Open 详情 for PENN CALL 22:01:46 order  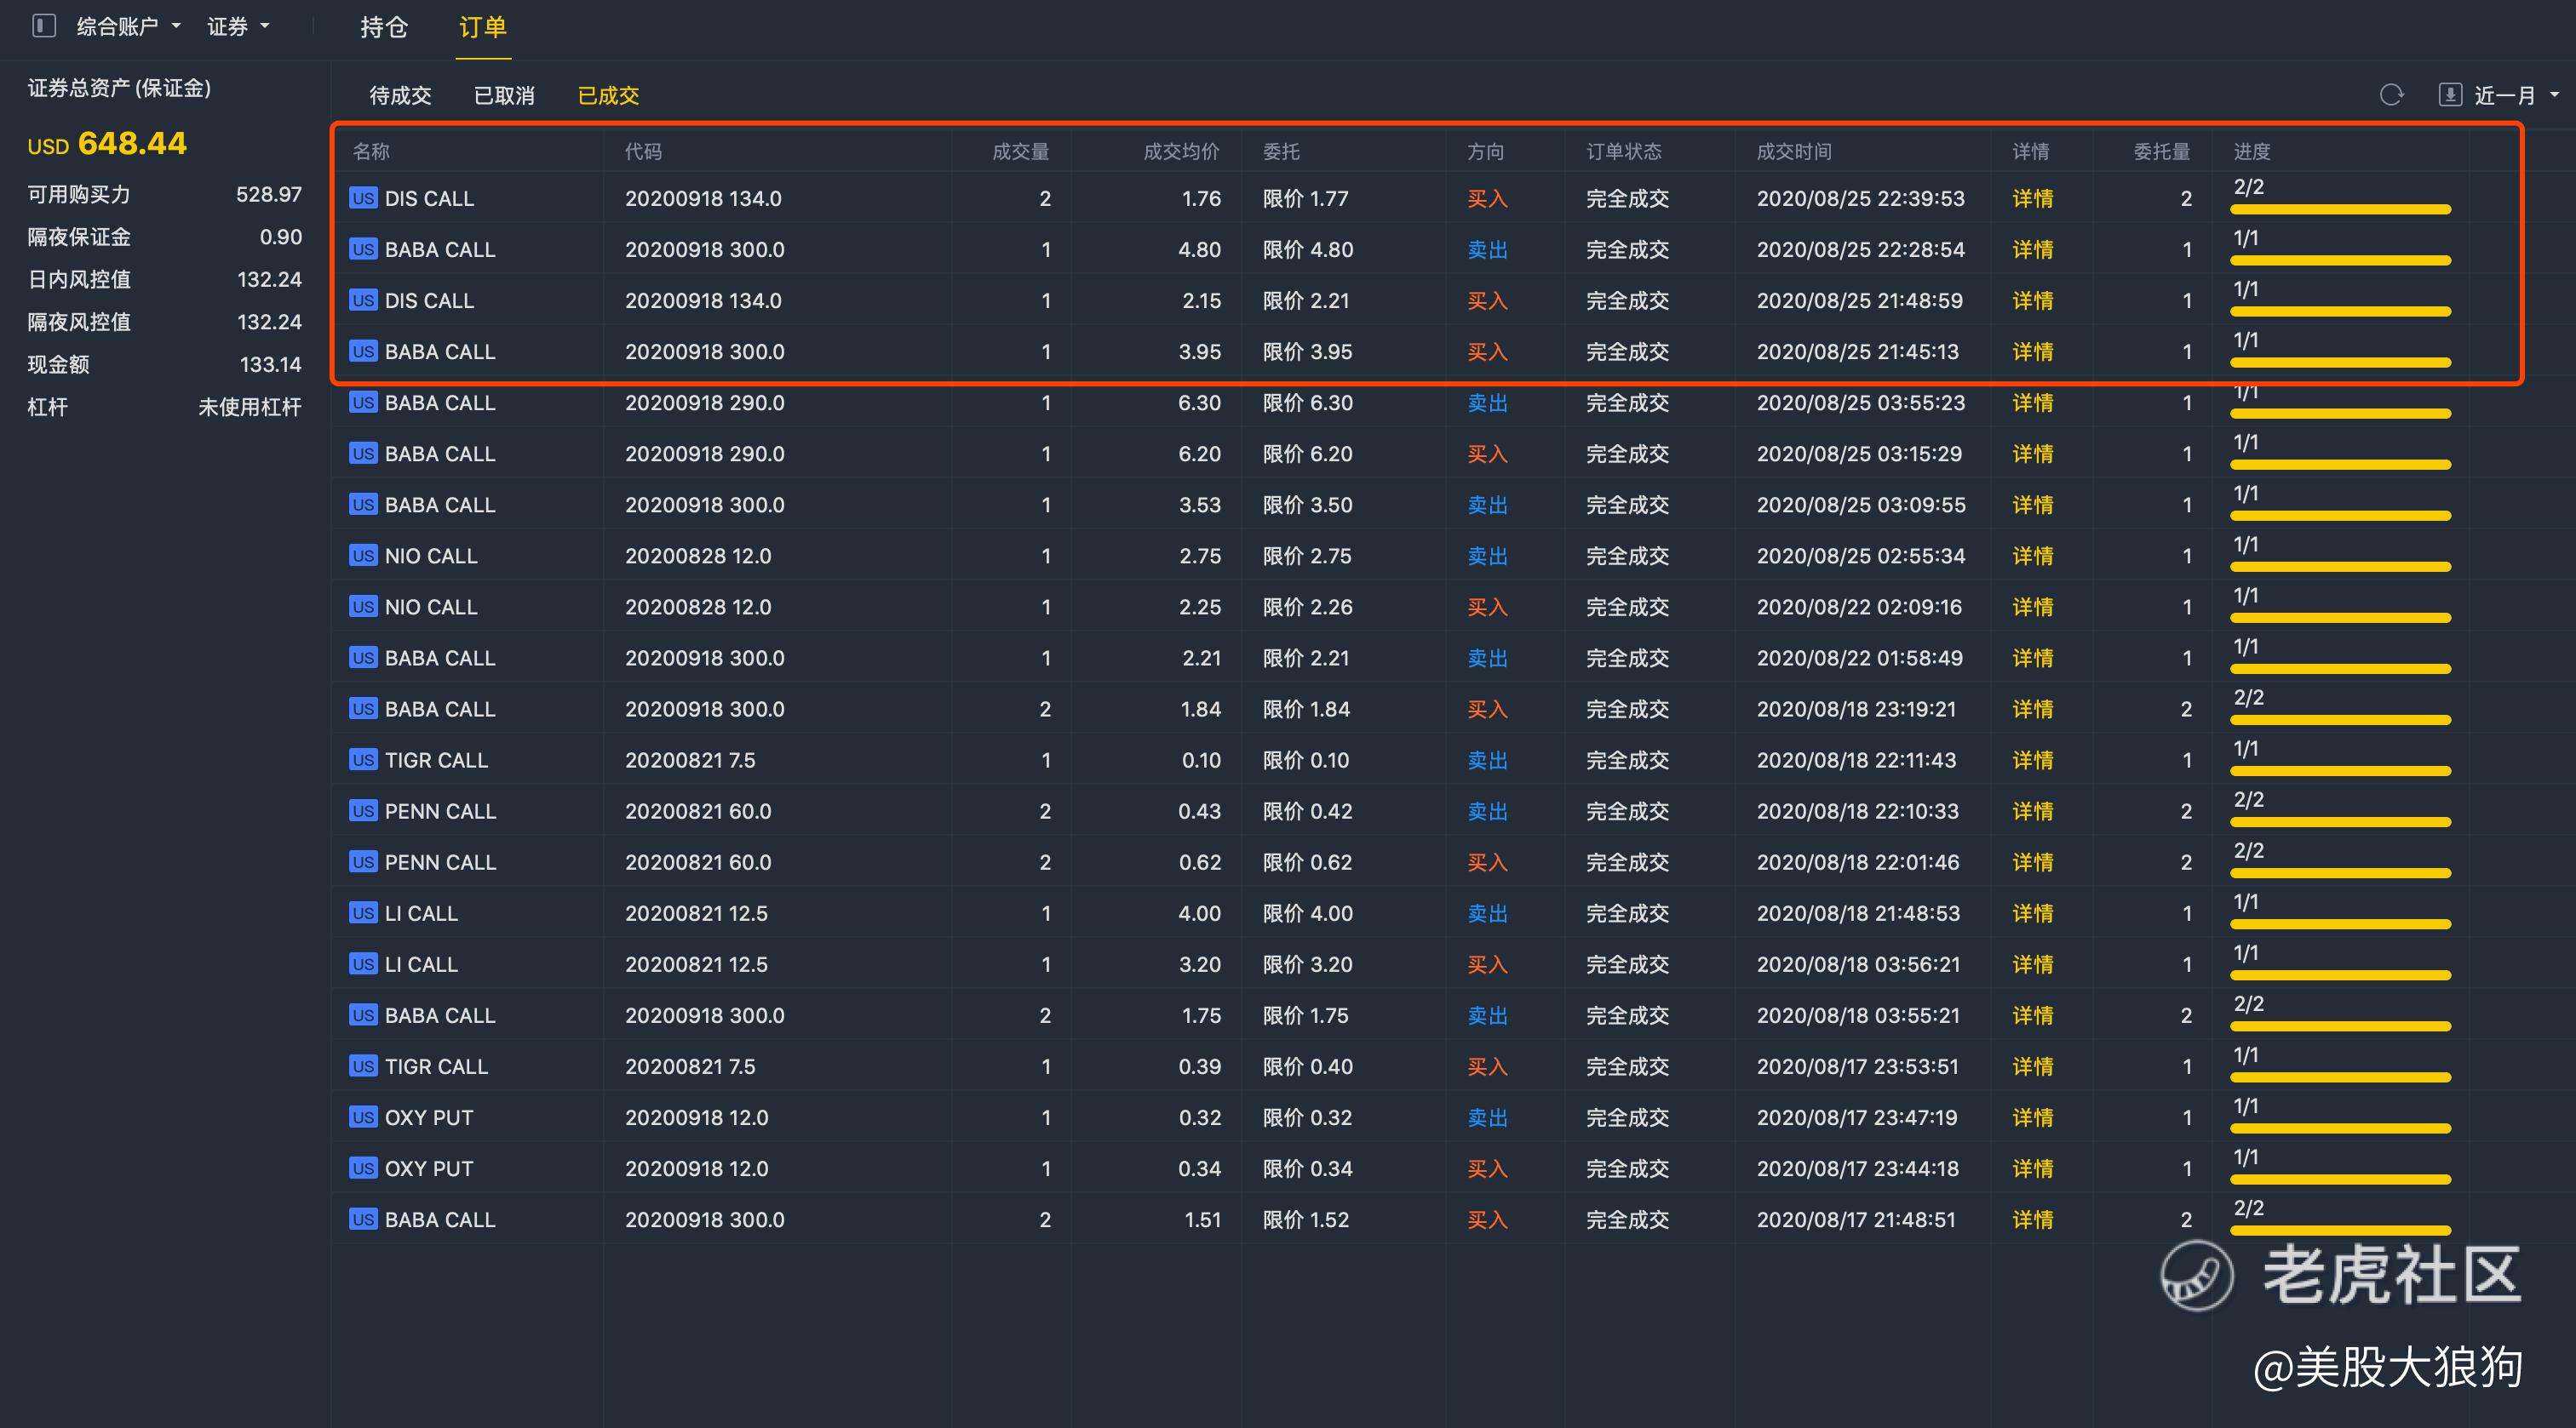click(2032, 862)
